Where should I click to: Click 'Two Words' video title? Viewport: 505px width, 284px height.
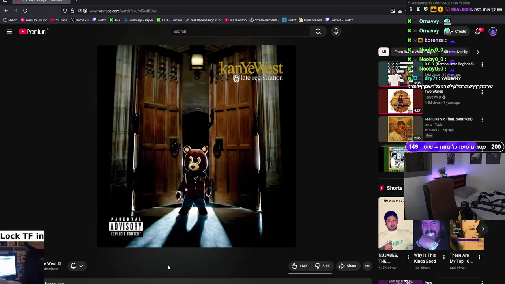tap(434, 92)
